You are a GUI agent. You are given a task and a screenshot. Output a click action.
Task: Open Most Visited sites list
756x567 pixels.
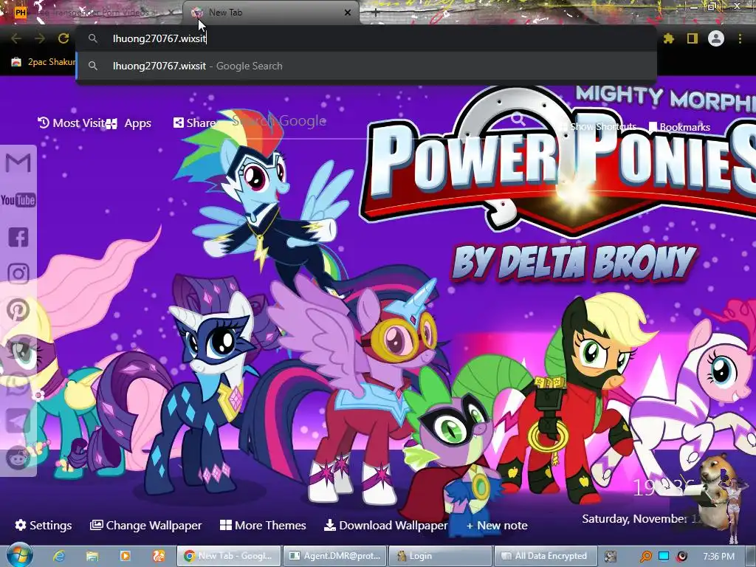coord(71,123)
